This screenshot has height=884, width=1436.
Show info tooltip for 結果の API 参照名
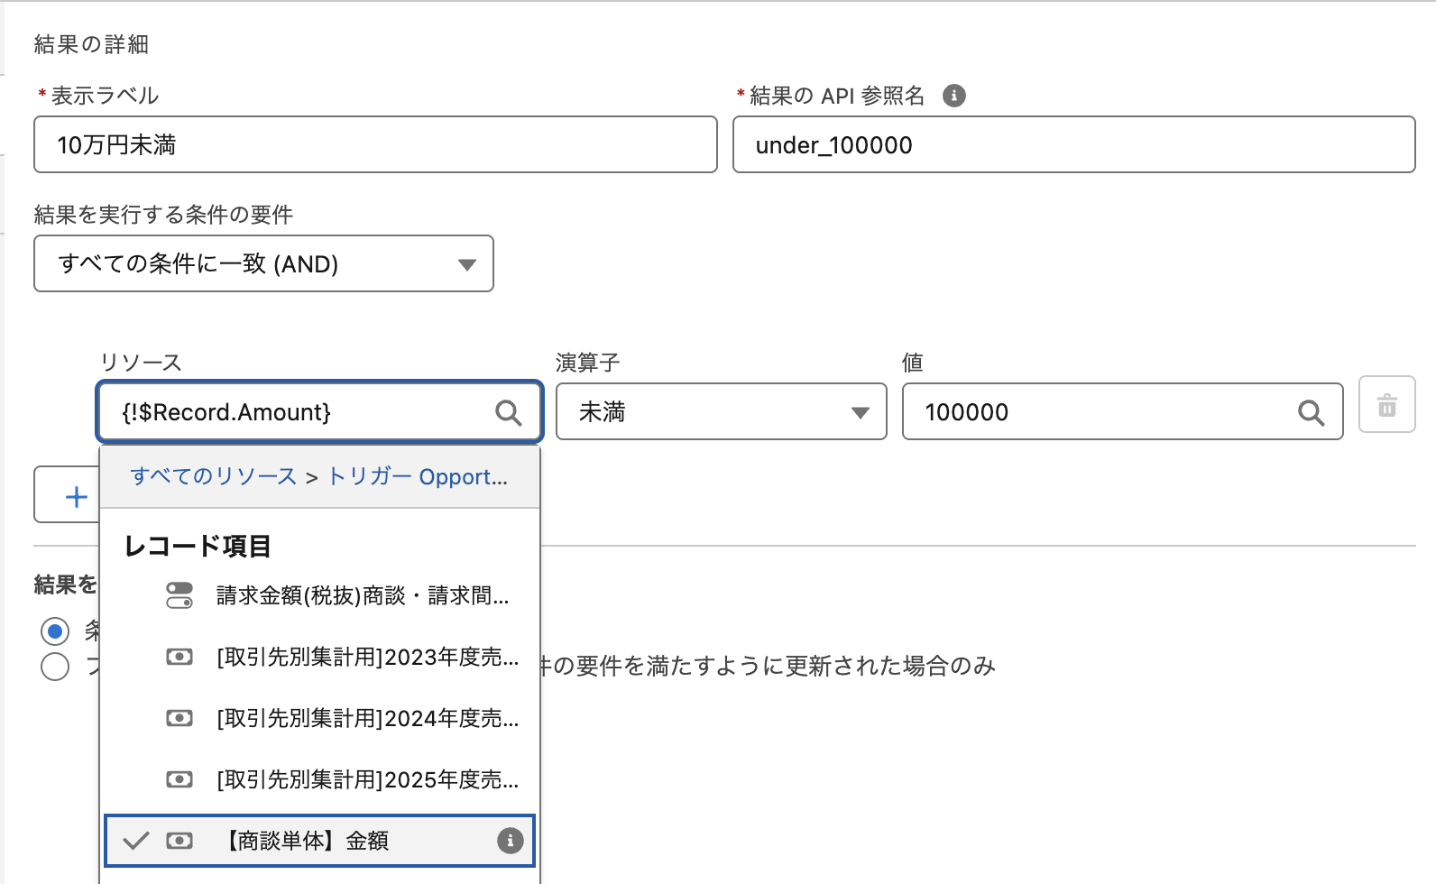tap(953, 96)
